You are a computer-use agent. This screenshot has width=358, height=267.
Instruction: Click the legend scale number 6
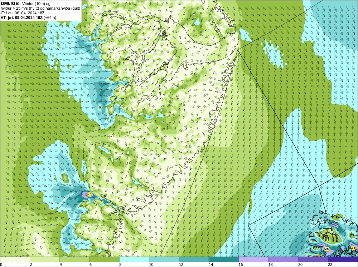(91, 264)
